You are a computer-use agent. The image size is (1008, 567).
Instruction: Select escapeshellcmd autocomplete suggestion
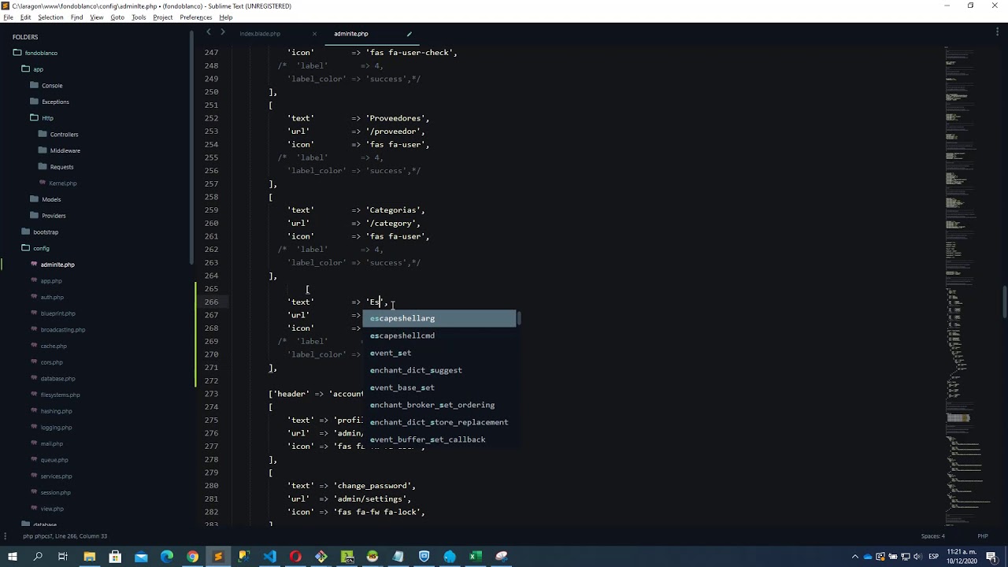pyautogui.click(x=439, y=335)
